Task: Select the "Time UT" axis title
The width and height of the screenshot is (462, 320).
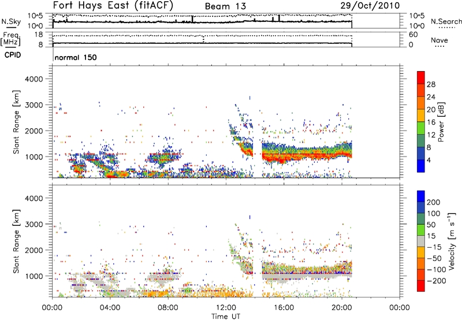Action: (x=226, y=317)
